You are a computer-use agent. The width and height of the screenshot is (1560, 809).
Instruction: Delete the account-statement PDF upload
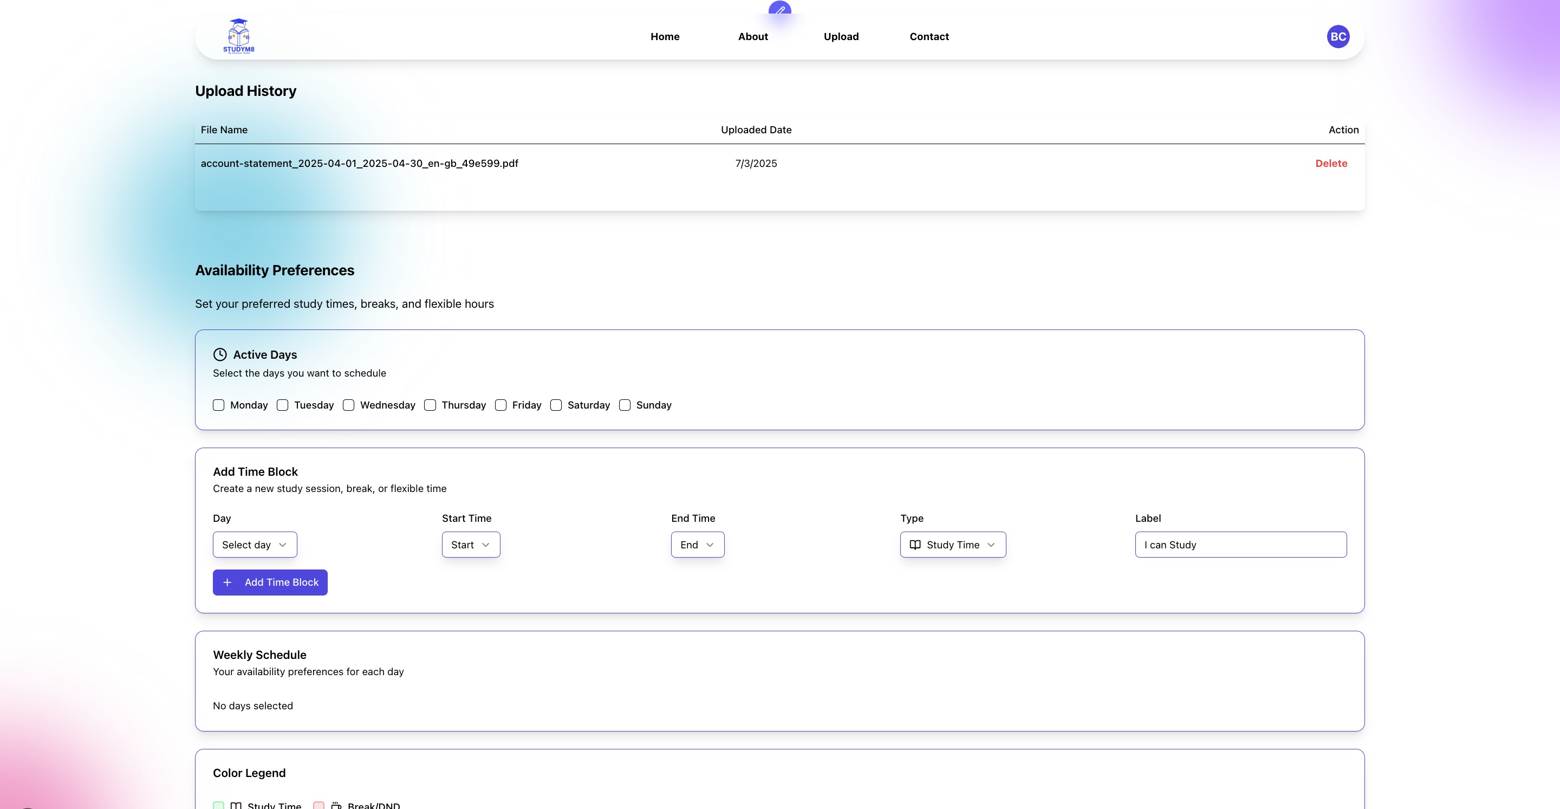click(1331, 163)
